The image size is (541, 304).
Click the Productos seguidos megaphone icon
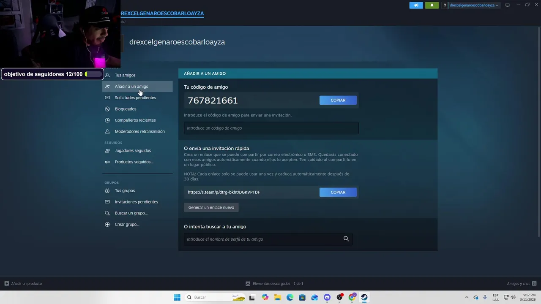click(x=107, y=162)
